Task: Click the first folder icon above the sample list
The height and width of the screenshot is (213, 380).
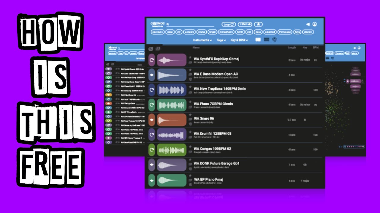Action: pyautogui.click(x=151, y=49)
